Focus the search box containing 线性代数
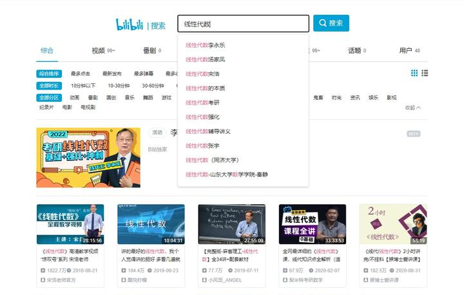The width and height of the screenshot is (464, 295). [243, 24]
